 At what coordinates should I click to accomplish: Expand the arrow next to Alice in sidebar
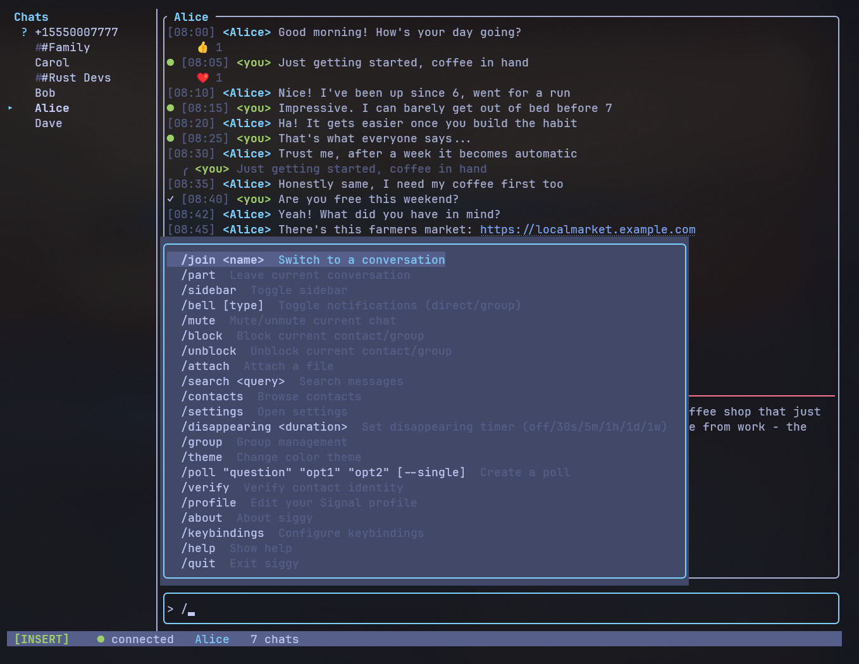pyautogui.click(x=11, y=108)
